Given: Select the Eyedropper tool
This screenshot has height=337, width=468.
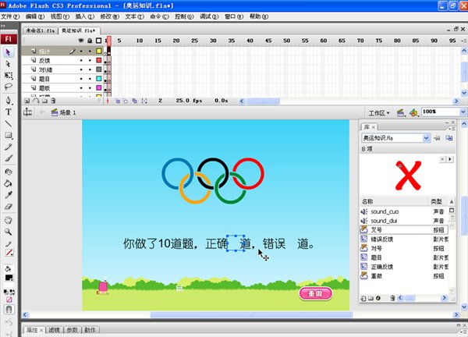Looking at the screenshot, I should point(9,194).
